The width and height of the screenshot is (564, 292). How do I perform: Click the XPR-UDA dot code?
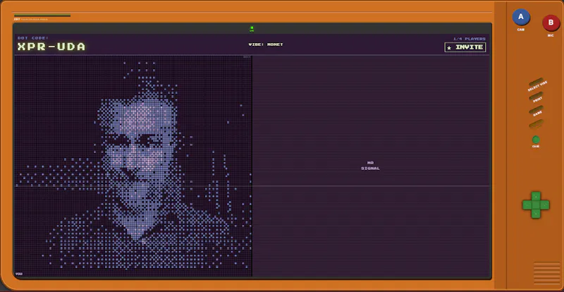tap(51, 47)
